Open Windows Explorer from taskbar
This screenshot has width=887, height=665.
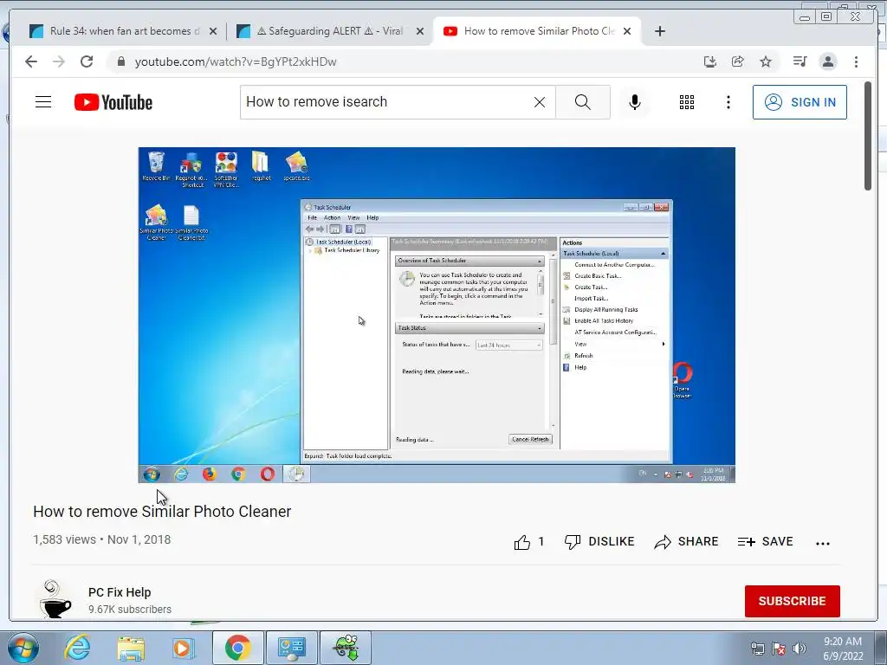[x=131, y=648]
